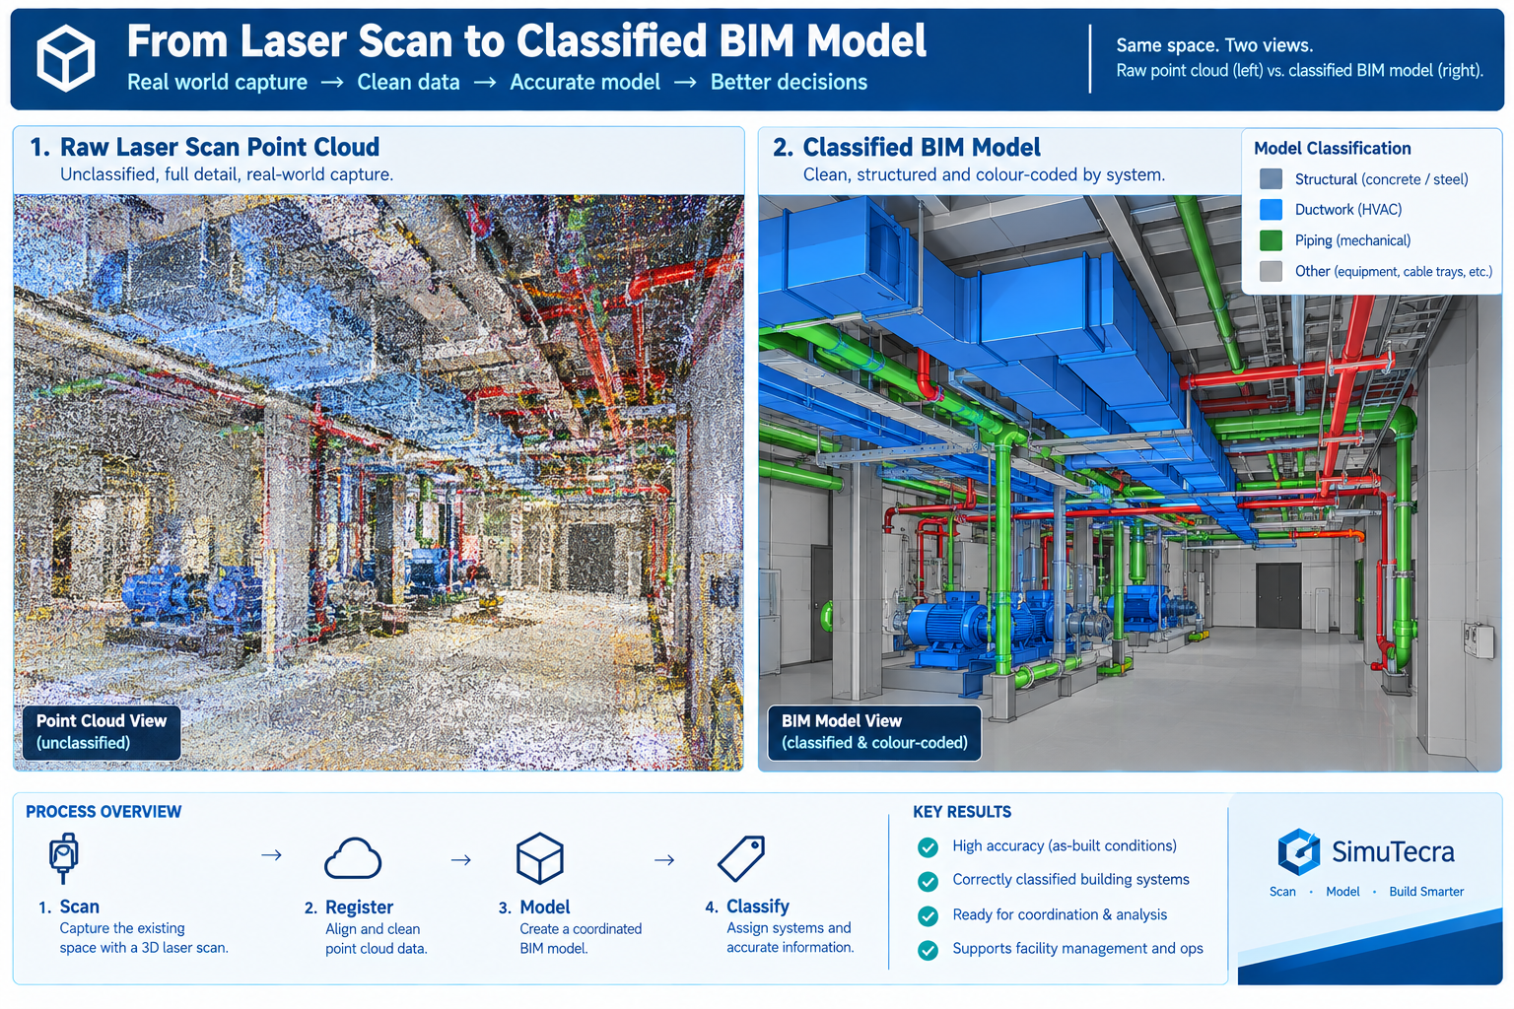Image resolution: width=1514 pixels, height=1009 pixels.
Task: Click the 'SimuTecra' brand name
Action: 1393,851
